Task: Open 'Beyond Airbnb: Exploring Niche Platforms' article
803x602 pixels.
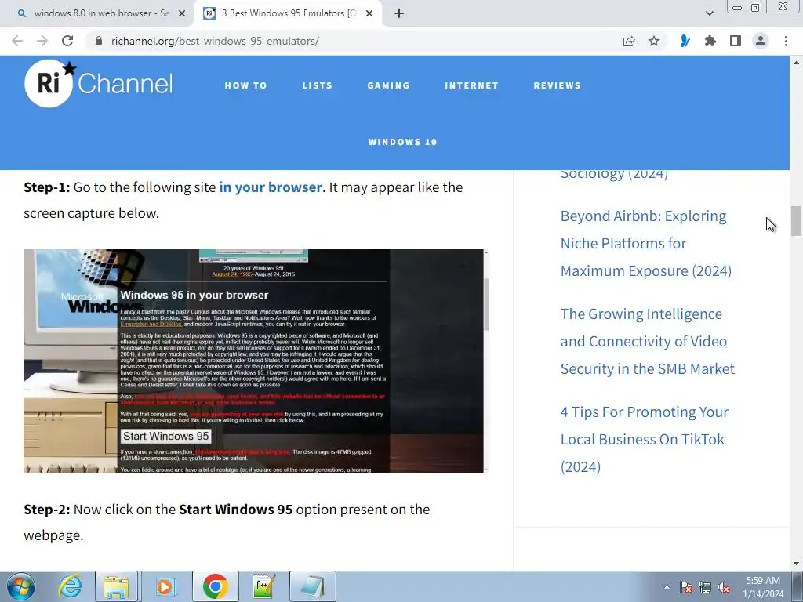Action: pos(646,243)
